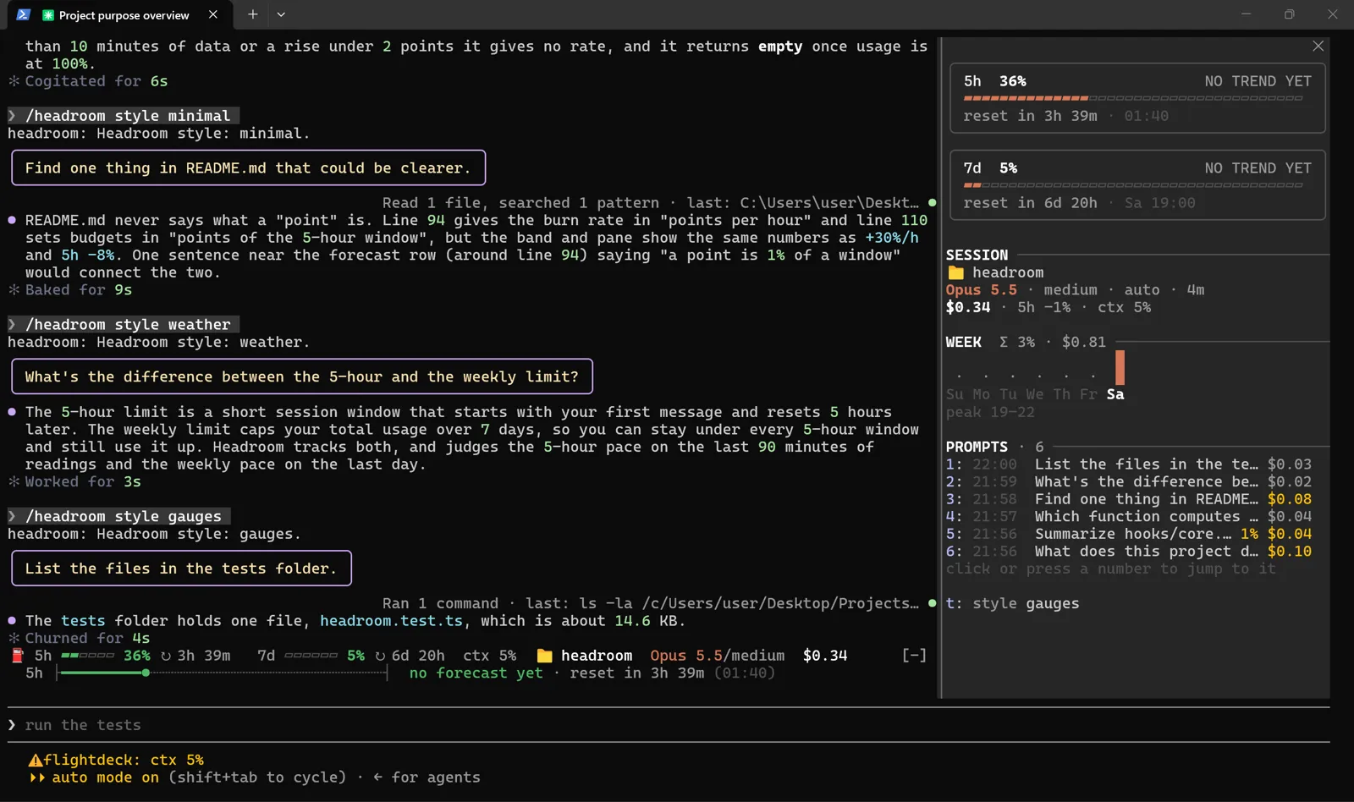Jump to prompt 5 Summarize hooks/core
The height and width of the screenshot is (802, 1354).
tap(1129, 534)
